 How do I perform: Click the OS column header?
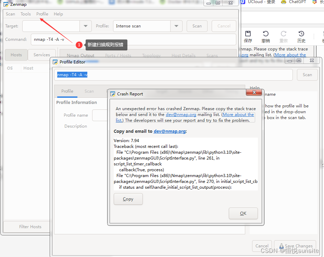click(x=10, y=68)
